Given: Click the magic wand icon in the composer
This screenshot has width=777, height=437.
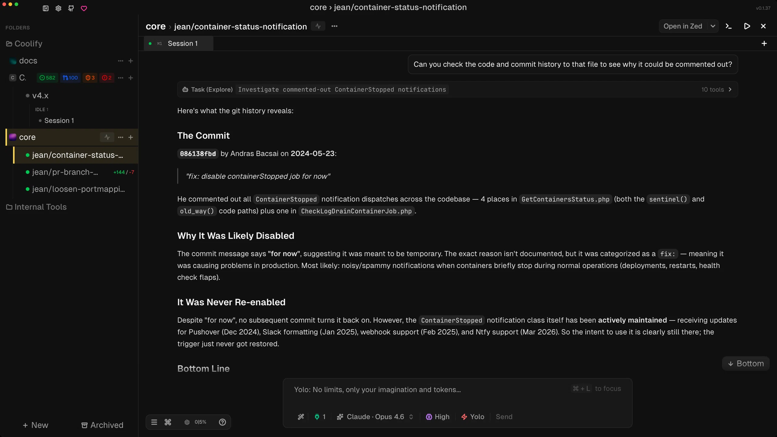Looking at the screenshot, I should pos(300,417).
